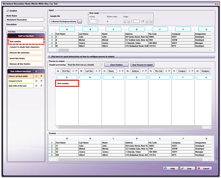Select Add S/W at the end function
Viewport: 221px width, 178px height.
click(x=21, y=86)
